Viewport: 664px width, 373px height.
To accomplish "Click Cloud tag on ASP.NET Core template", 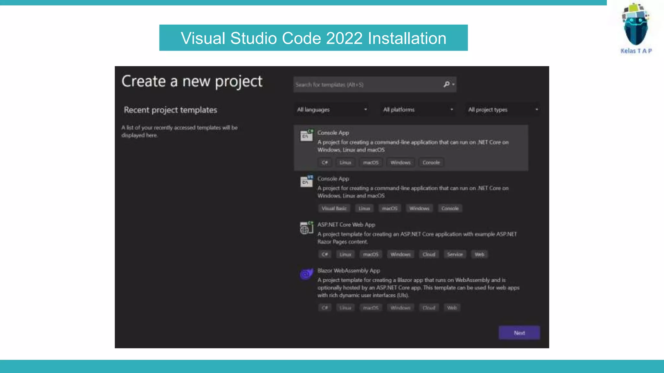I will [x=429, y=254].
